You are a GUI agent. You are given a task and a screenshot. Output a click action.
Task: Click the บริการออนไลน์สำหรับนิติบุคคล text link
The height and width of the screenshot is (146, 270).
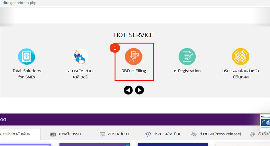click(241, 74)
